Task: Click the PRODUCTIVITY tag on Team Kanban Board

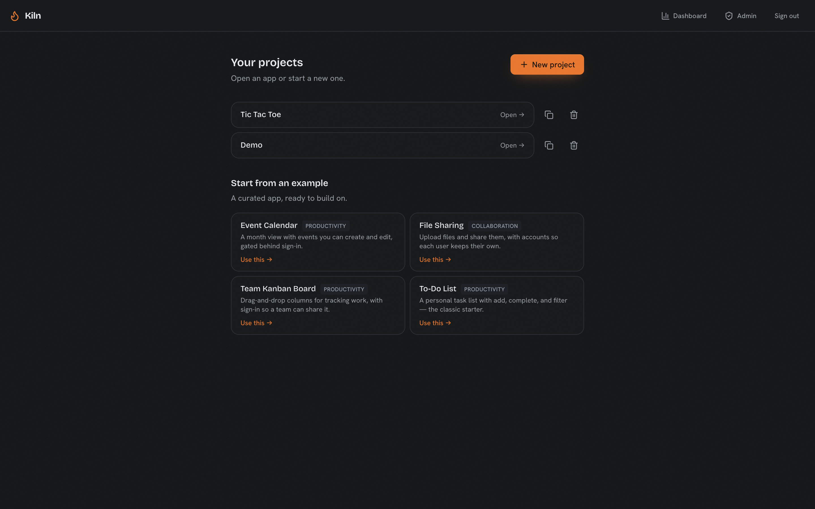Action: (x=344, y=289)
